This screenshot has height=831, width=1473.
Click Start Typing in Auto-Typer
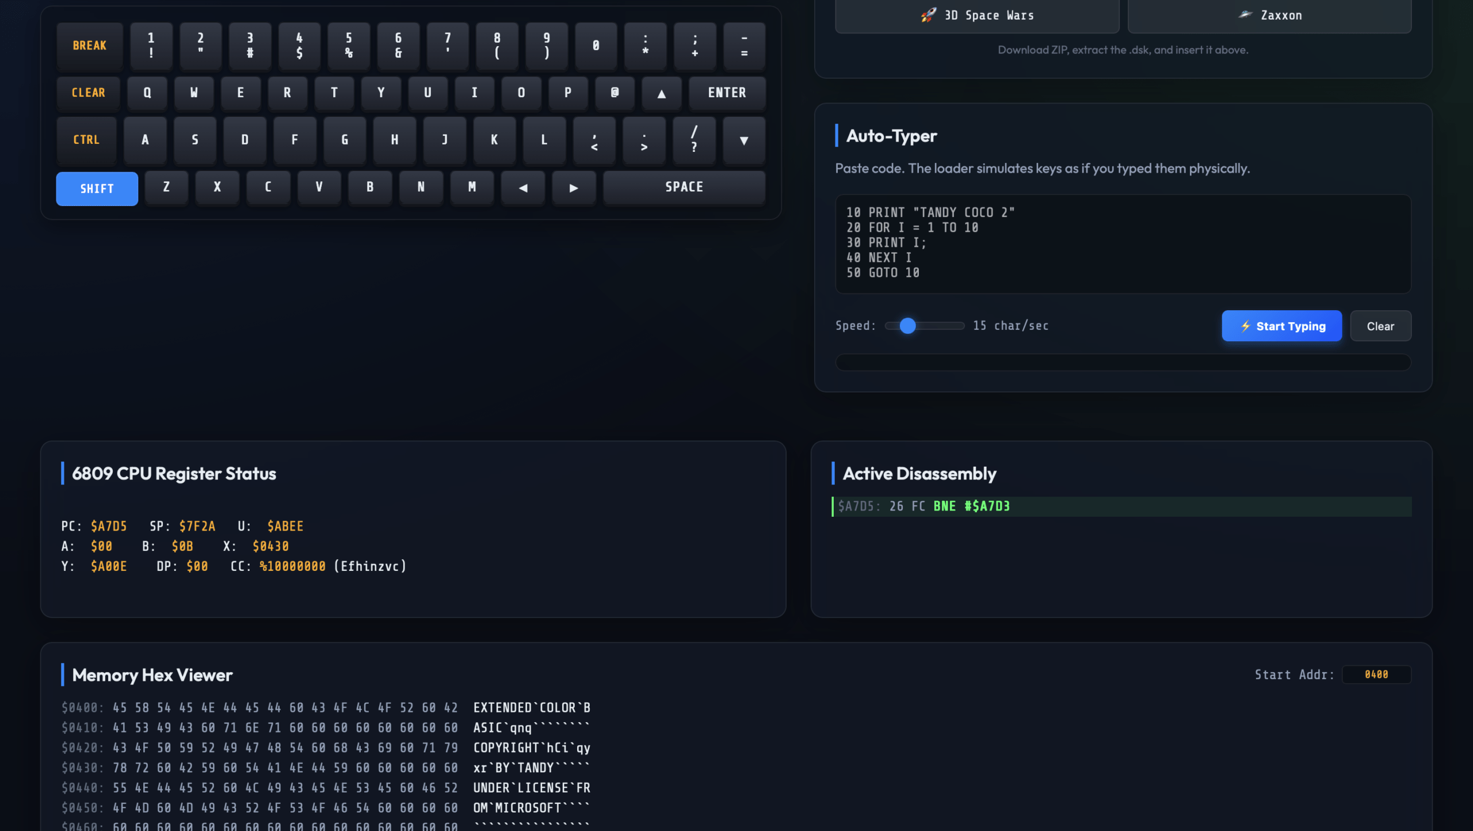click(x=1282, y=326)
